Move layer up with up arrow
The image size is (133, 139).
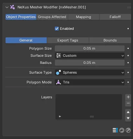pyautogui.click(x=128, y=112)
